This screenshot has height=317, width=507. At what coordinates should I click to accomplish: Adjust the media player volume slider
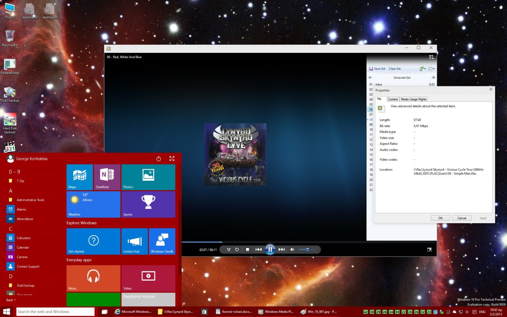(308, 250)
